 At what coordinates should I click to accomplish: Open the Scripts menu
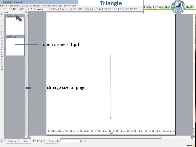(60, 6)
